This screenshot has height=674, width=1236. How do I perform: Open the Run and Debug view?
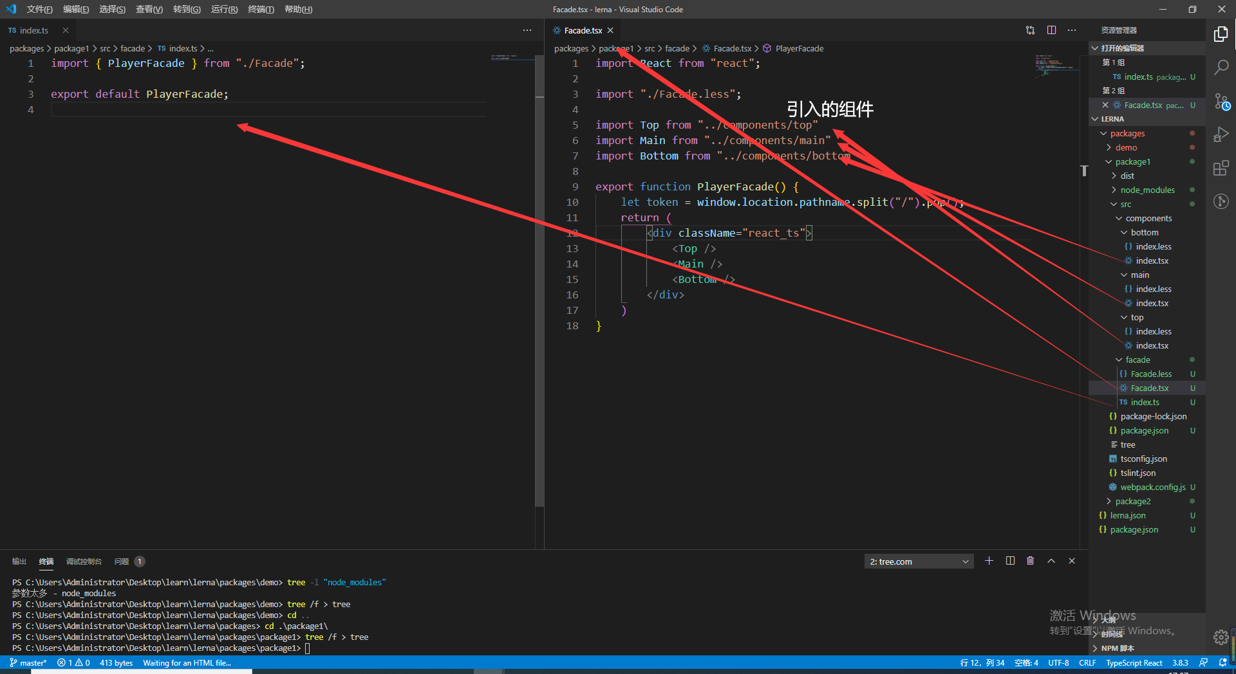tap(1221, 134)
